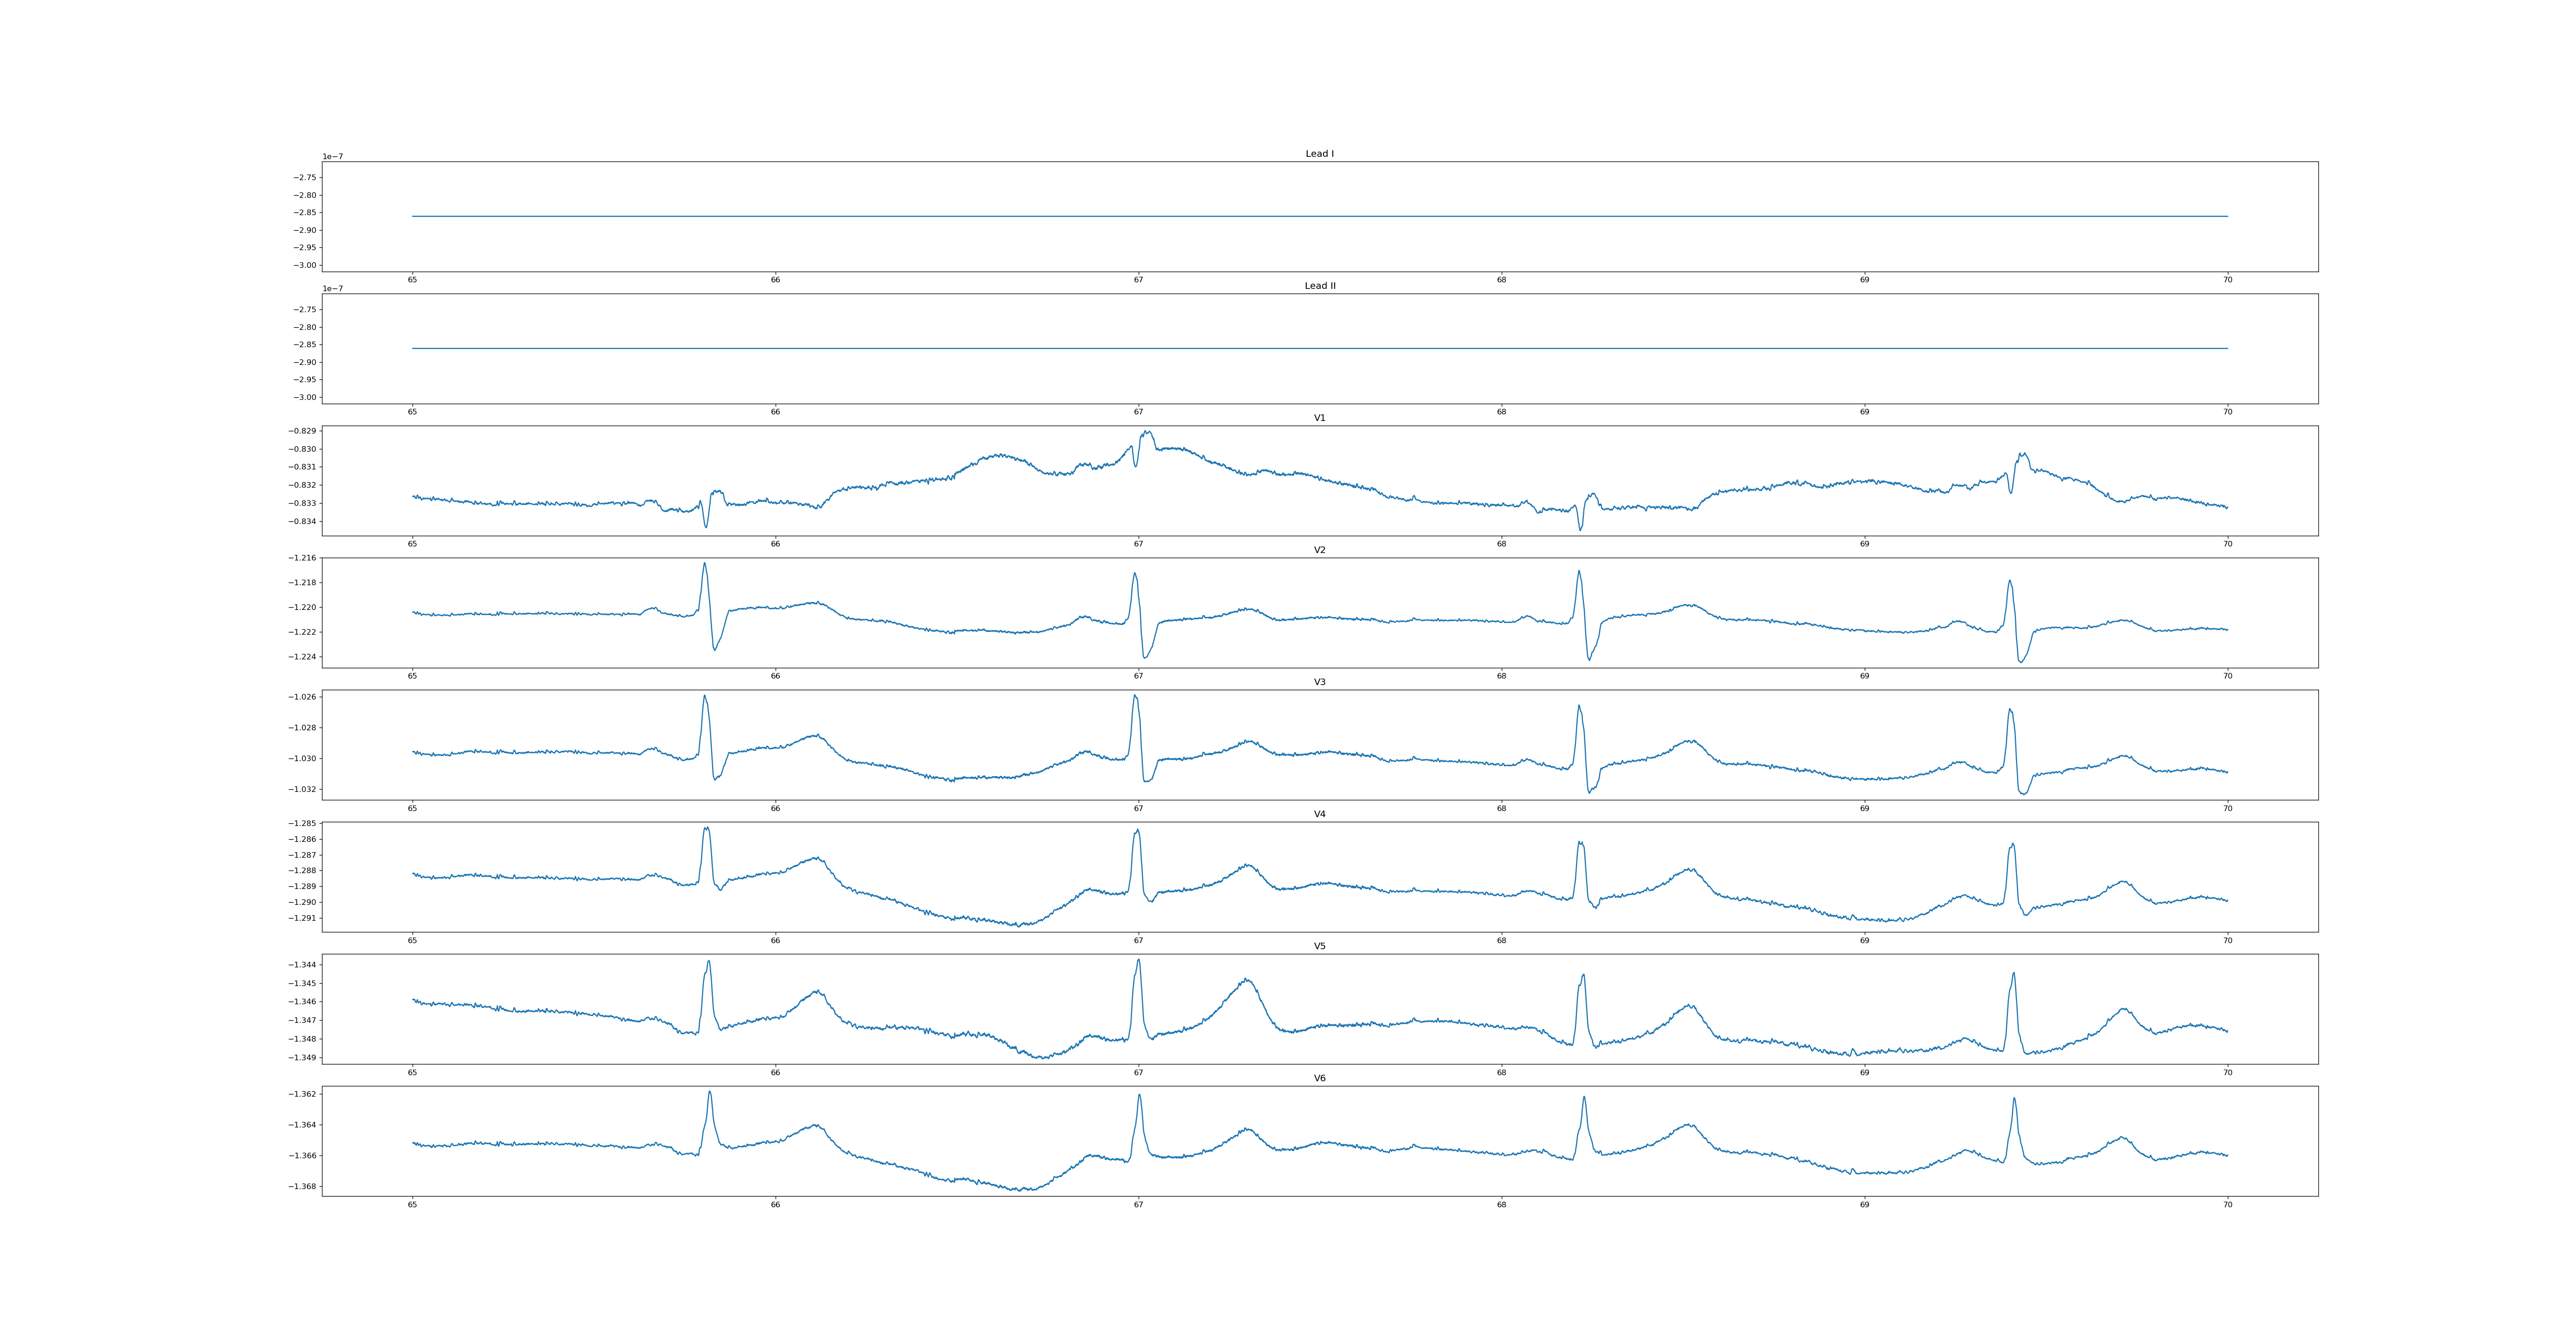Click the x-axis tick 70 under Lead I
The image size is (2576, 1344).
pos(2227,280)
